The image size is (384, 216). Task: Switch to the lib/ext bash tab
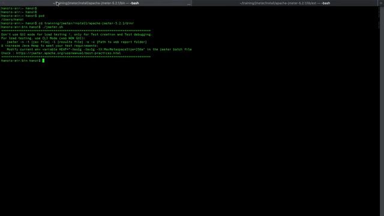[285, 3]
